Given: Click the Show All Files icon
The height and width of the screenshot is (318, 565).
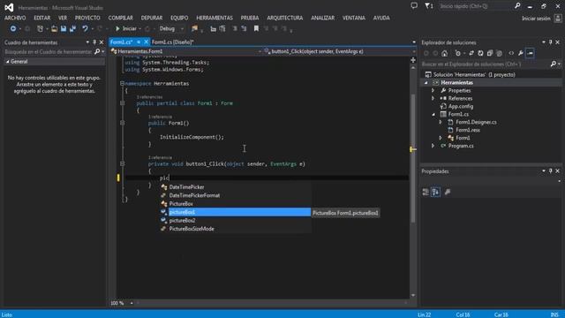Looking at the screenshot, I should click(x=500, y=53).
